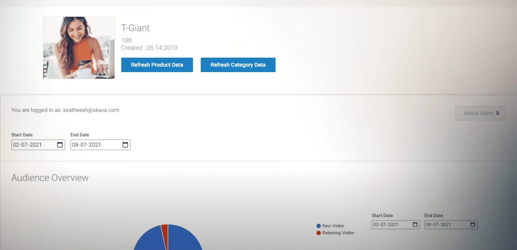Click the Returning Visitor legend label
Screen dimensions: 517x250
pyautogui.click(x=338, y=233)
